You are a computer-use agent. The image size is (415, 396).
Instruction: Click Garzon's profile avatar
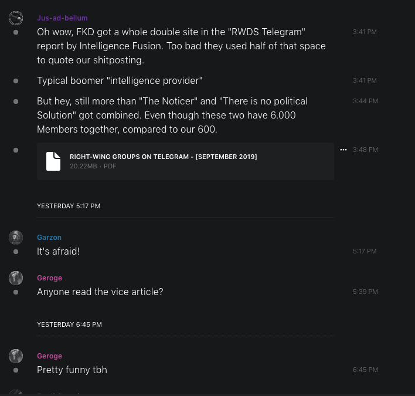[16, 238]
